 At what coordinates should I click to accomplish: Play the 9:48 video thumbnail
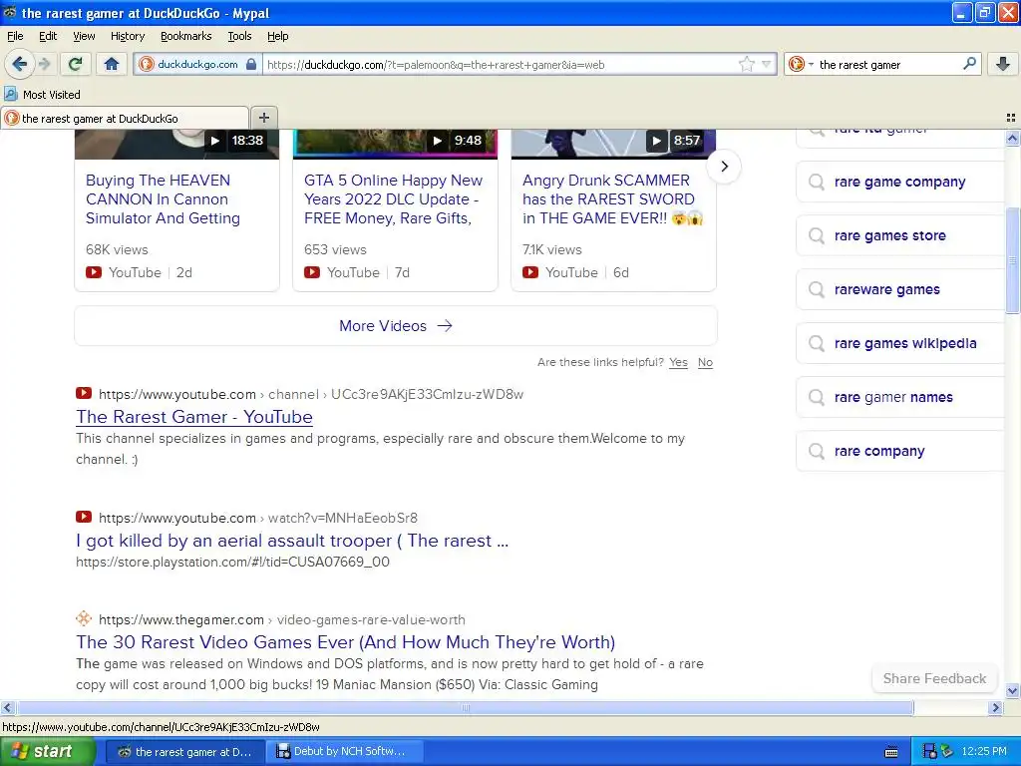395,144
